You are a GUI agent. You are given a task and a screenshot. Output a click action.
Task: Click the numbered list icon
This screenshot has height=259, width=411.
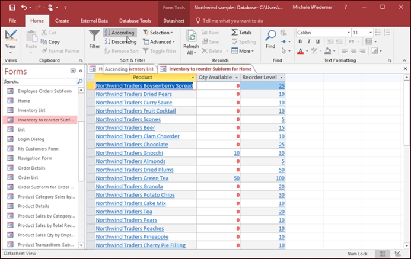(x=387, y=32)
